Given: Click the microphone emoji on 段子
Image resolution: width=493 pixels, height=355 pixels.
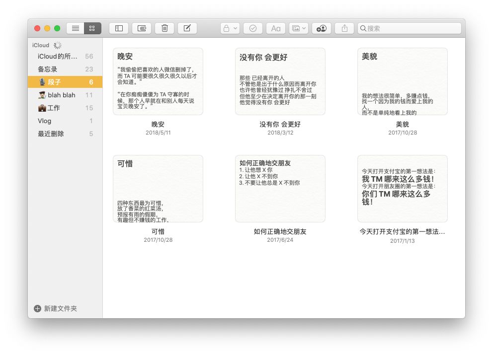Looking at the screenshot, I should click(x=42, y=82).
